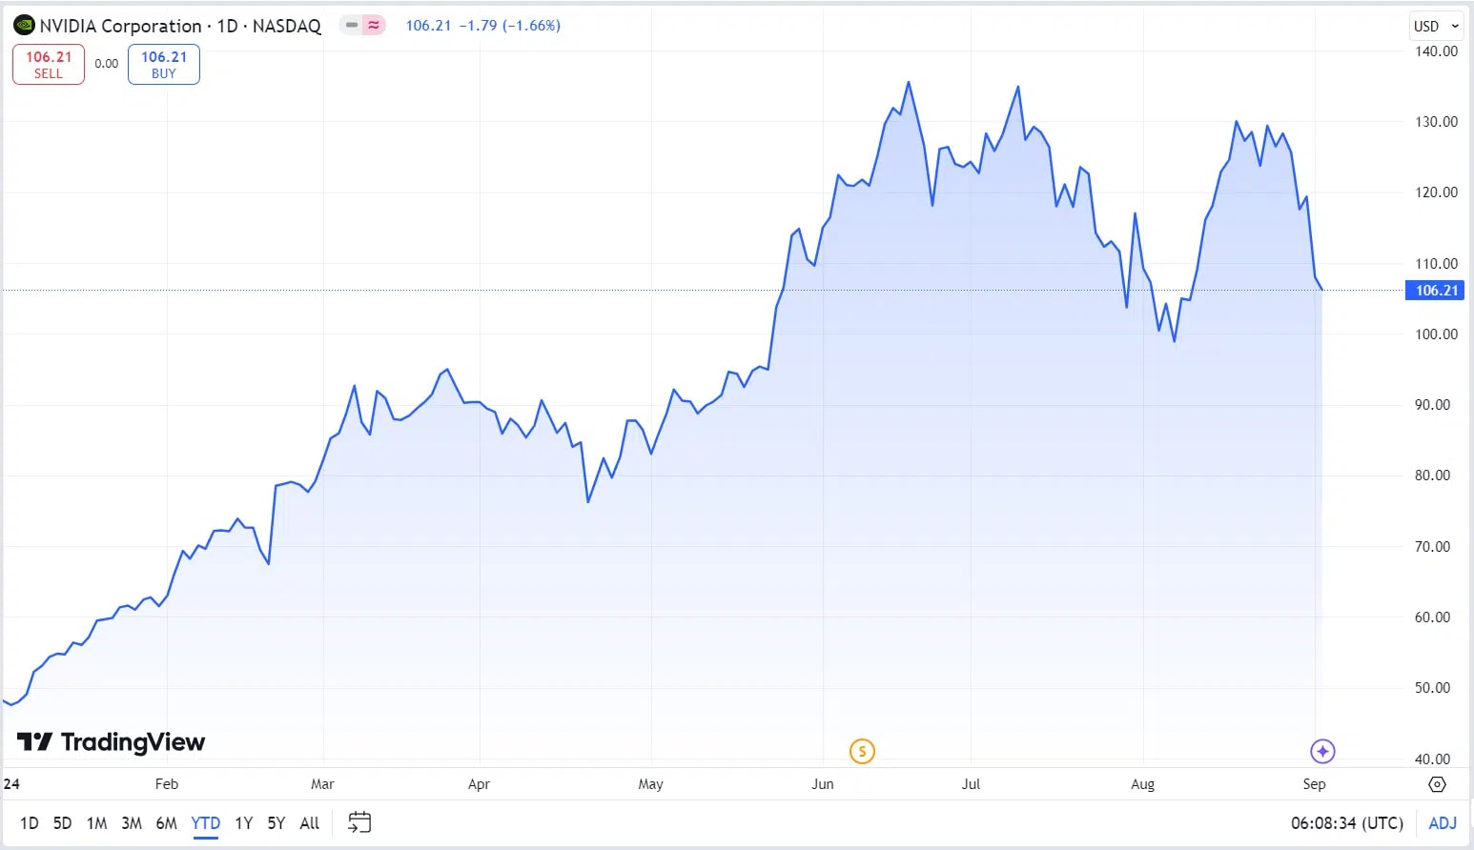Click the TradingView logo link
This screenshot has height=850, width=1474.
(x=112, y=741)
